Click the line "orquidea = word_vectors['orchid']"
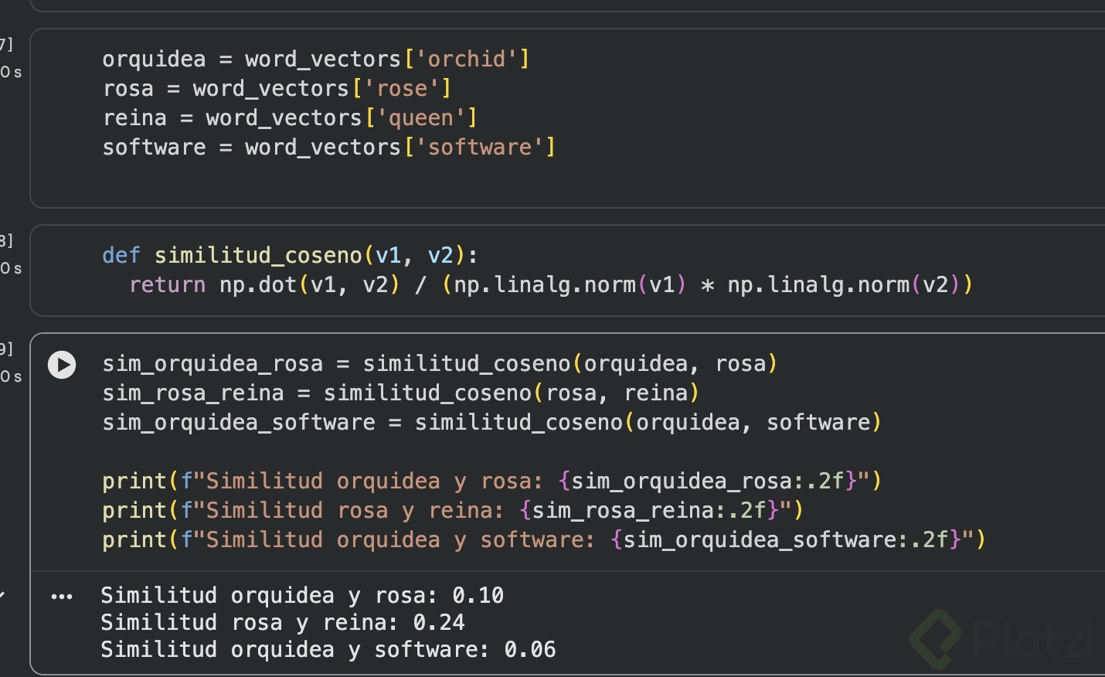Screen dimensions: 1105x677 (x=316, y=60)
